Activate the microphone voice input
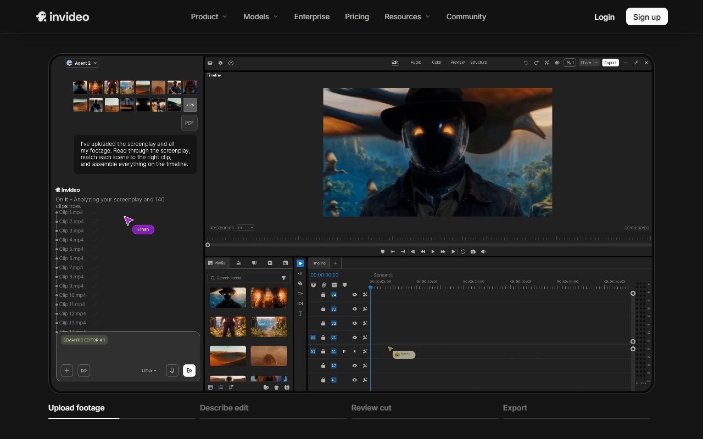The width and height of the screenshot is (703, 439). click(172, 371)
